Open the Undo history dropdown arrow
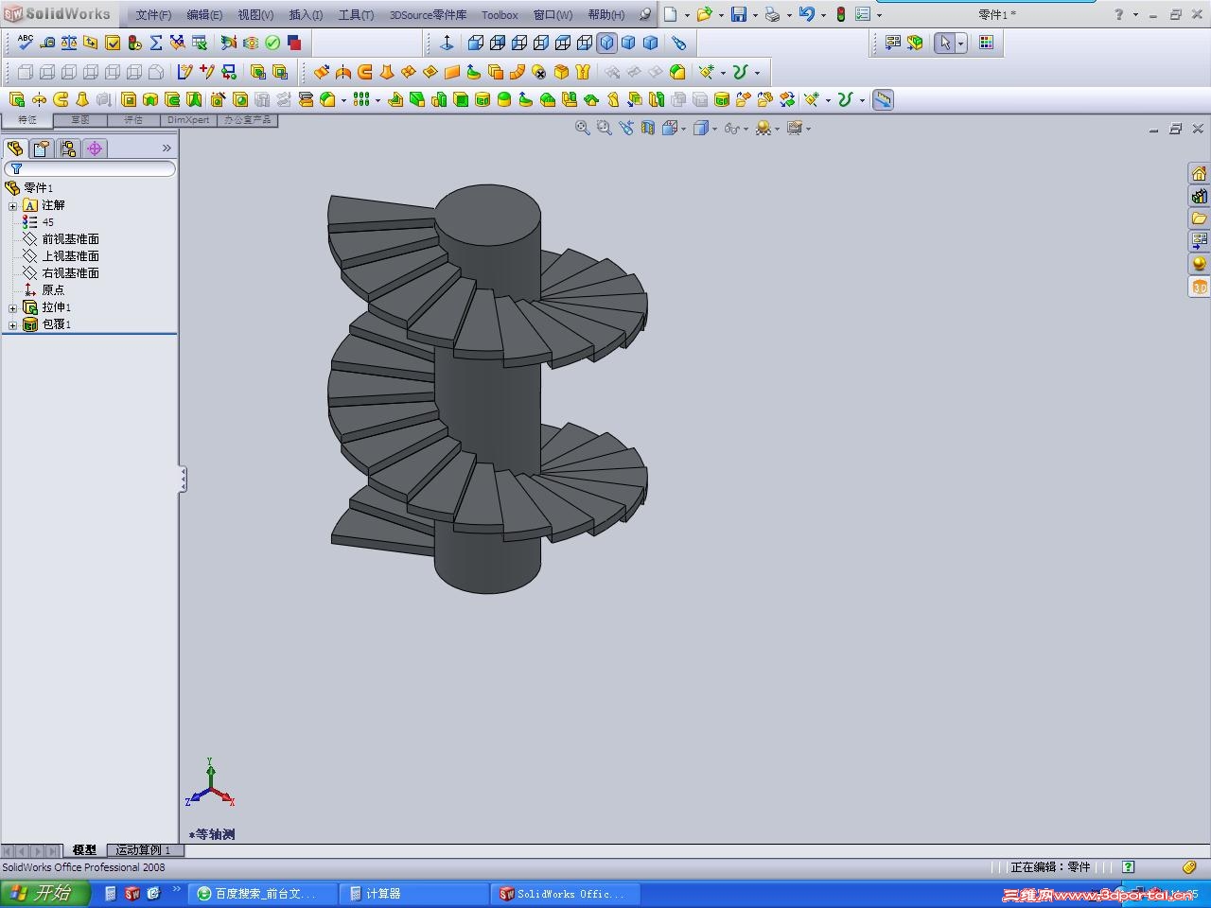The width and height of the screenshot is (1211, 908). 823,15
